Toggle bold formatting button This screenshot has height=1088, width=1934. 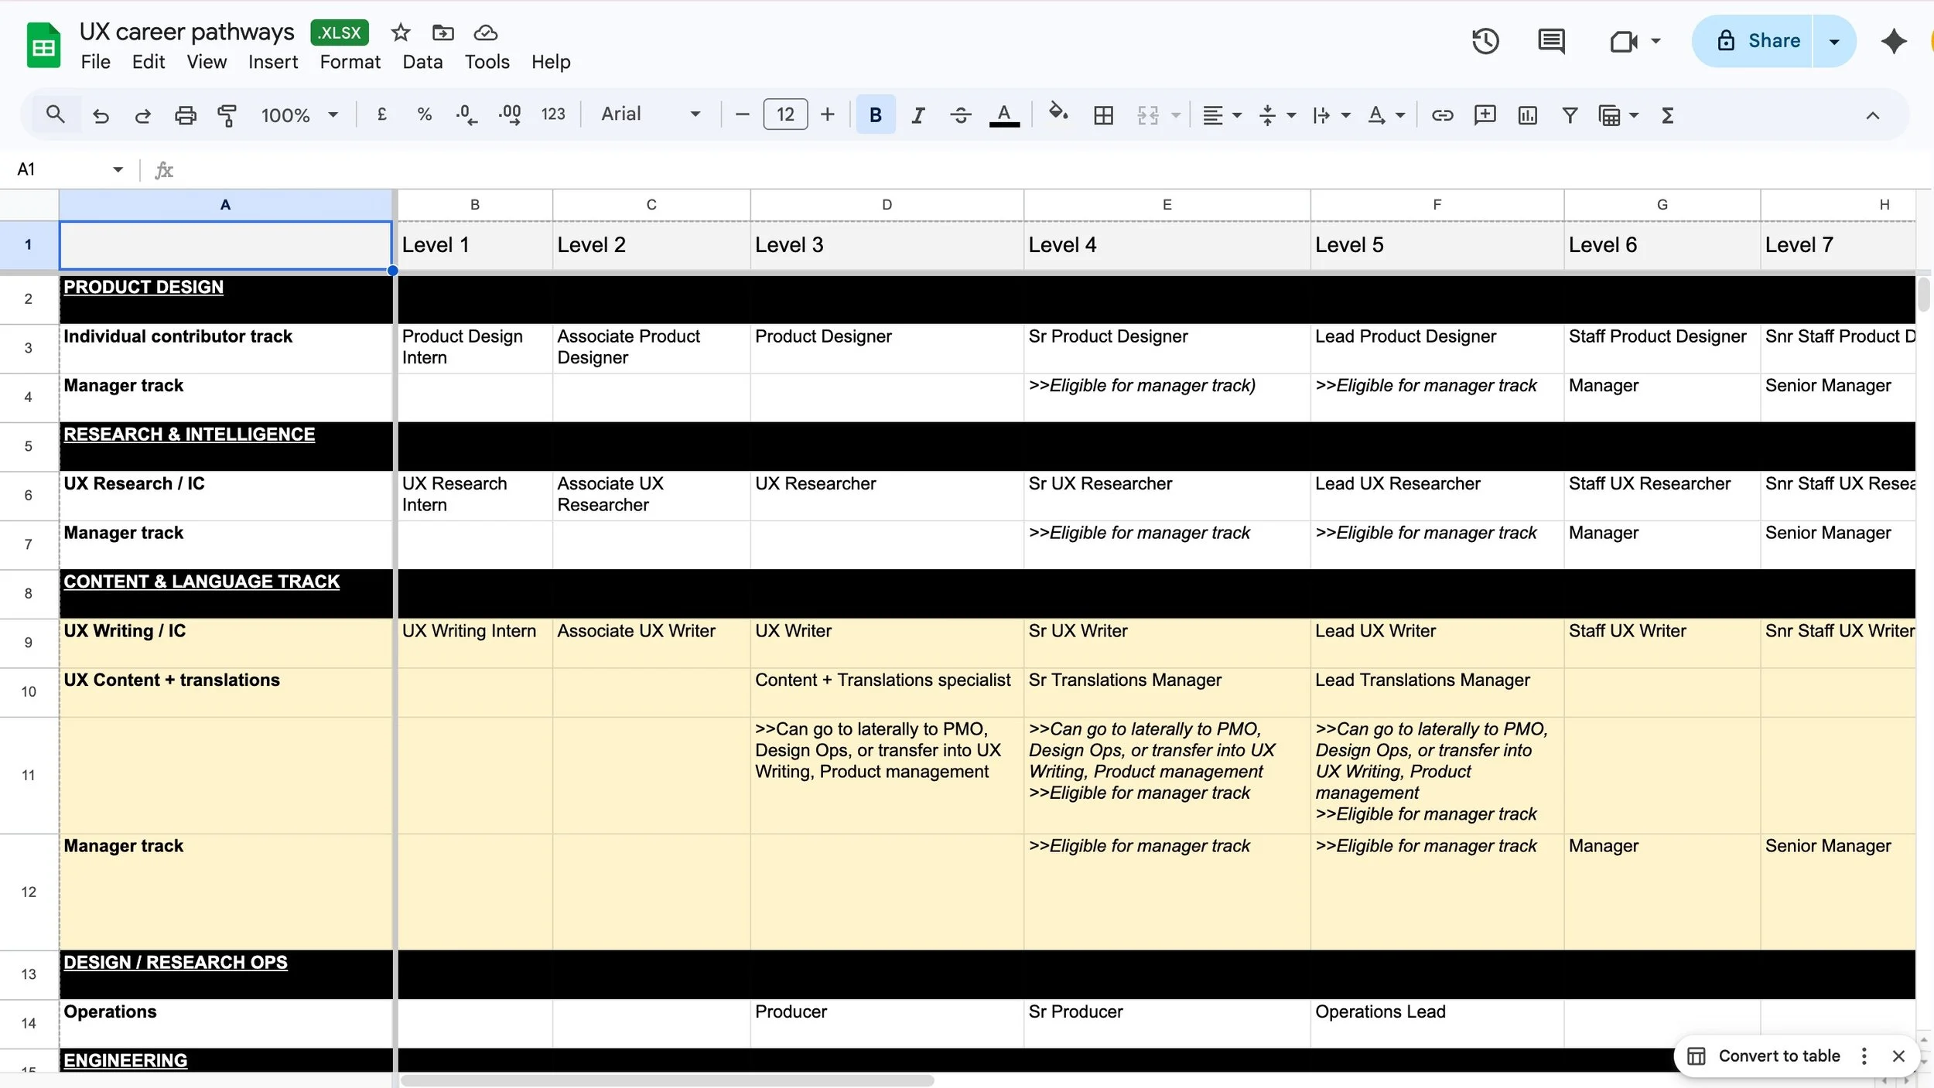click(x=875, y=115)
